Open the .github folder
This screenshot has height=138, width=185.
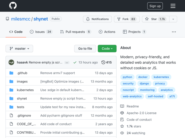22,73
